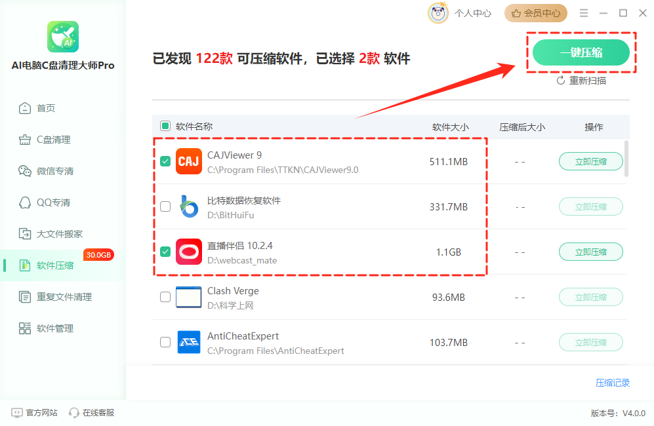Click the home house icon
654x426 pixels.
coord(25,108)
